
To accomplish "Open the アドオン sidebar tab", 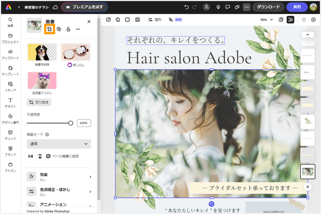I will click(x=10, y=167).
